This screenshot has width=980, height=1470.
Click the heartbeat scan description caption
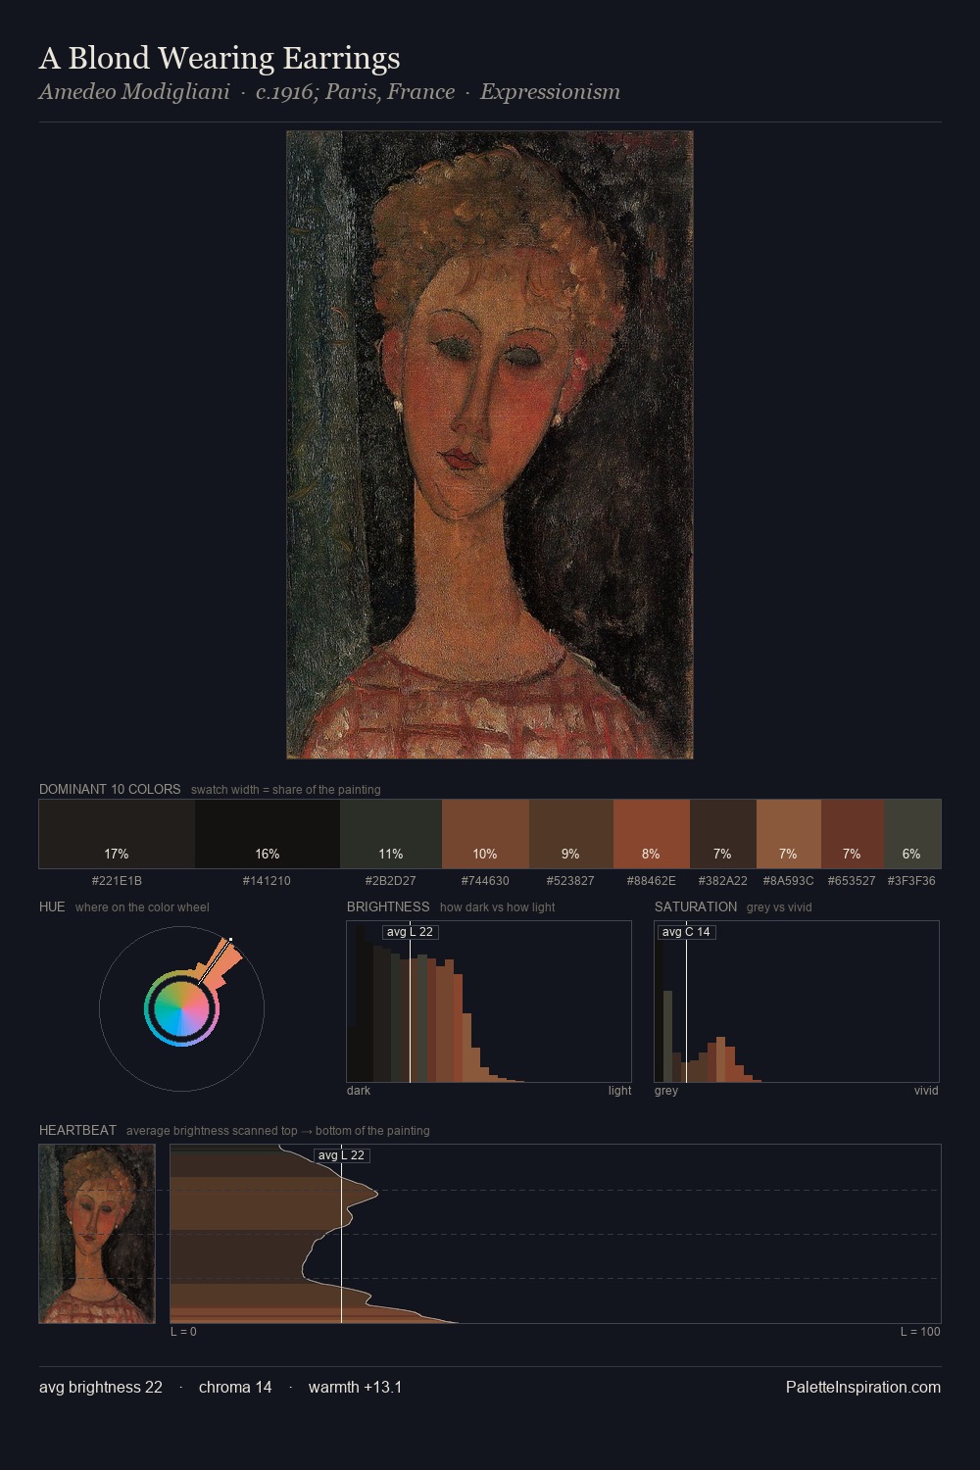pyautogui.click(x=277, y=1131)
